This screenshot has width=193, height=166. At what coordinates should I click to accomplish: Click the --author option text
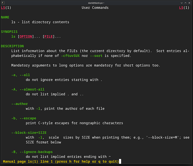pyautogui.click(x=19, y=104)
